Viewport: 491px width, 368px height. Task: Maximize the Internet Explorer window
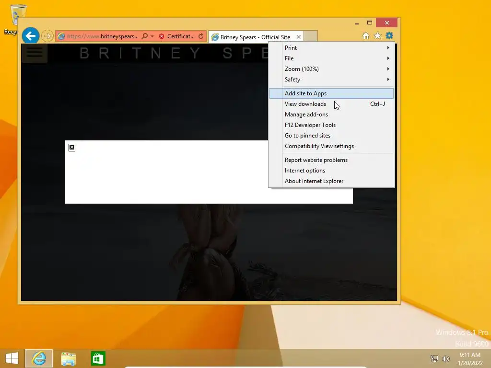coord(370,23)
